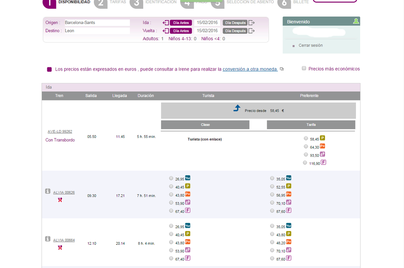Click the flexible swap icon next to 93,50
404x268 pixels.
(322, 154)
